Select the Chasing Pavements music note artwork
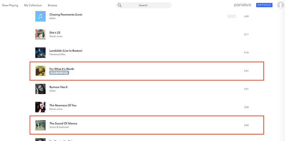The height and width of the screenshot is (141, 285). (40, 16)
